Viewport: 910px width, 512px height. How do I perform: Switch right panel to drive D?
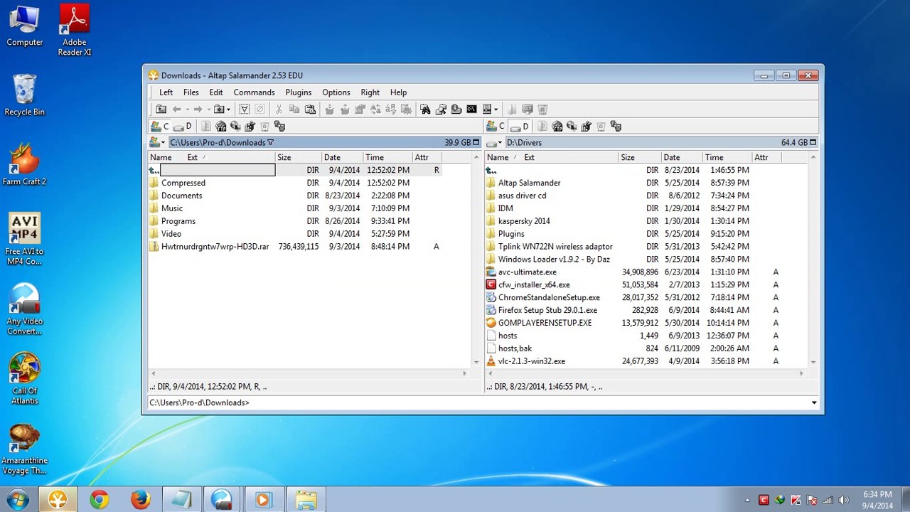[520, 127]
